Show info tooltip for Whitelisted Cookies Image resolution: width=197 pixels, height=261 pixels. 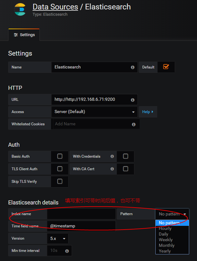[134, 124]
